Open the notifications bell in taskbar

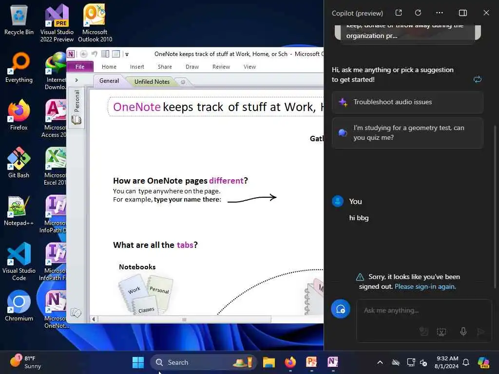466,362
